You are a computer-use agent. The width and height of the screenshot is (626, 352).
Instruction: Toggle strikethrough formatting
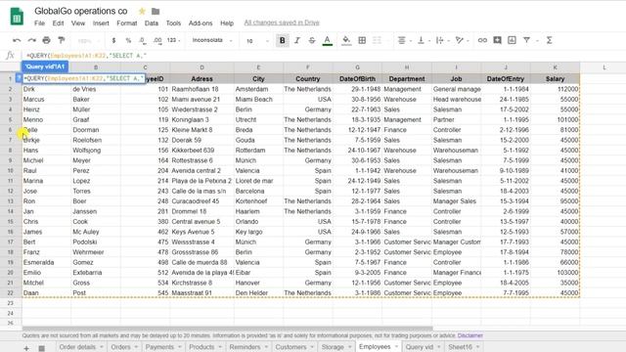312,40
